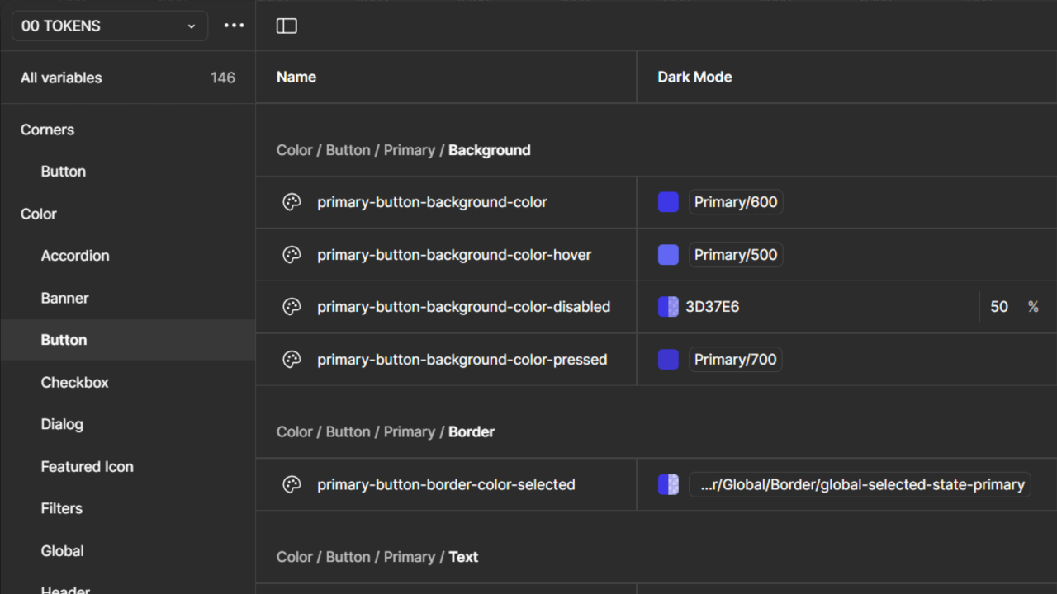Open the 00 TOKENS collection dropdown
This screenshot has height=594, width=1057.
(x=109, y=26)
